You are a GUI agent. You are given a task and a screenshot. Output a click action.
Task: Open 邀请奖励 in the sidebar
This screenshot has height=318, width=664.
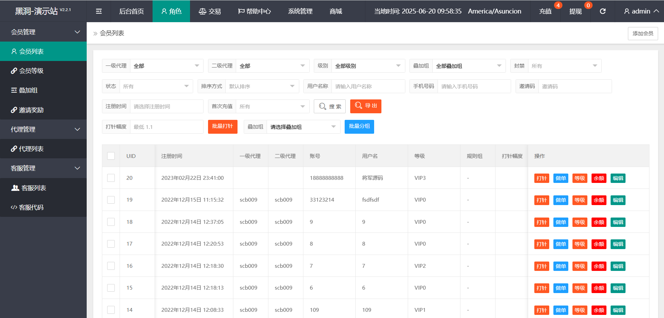(43, 110)
